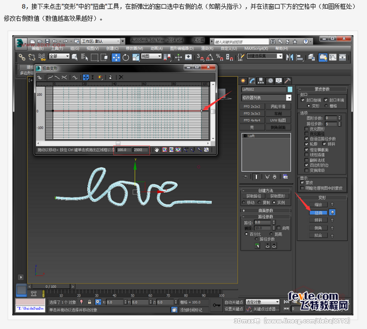The height and width of the screenshot is (329, 367).
Task: Click the 自动关键点 button
Action: pos(233,302)
